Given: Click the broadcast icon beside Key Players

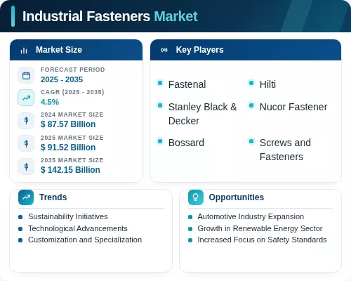Looking at the screenshot, I should click(164, 50).
